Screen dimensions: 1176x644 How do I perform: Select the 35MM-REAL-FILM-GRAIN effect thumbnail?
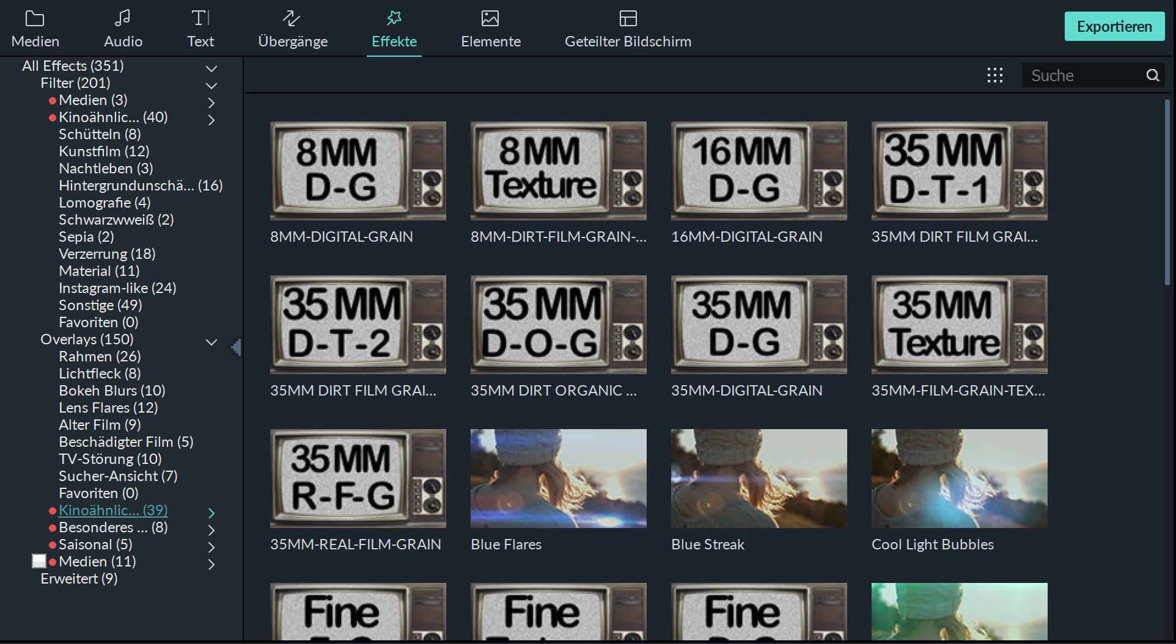pyautogui.click(x=358, y=478)
